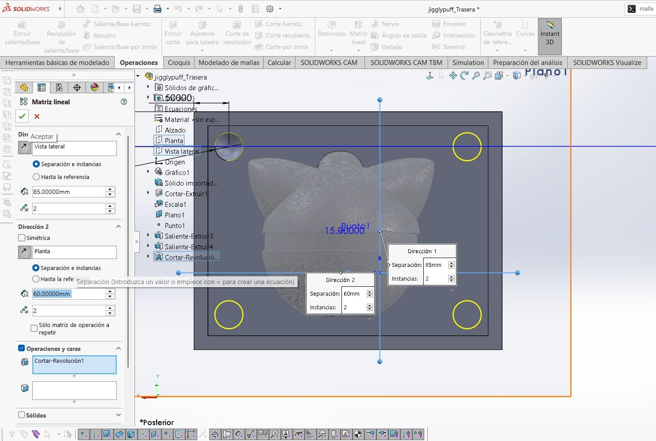The height and width of the screenshot is (441, 656).
Task: Uncheck Operaciones y caras checkbox
Action: point(22,348)
